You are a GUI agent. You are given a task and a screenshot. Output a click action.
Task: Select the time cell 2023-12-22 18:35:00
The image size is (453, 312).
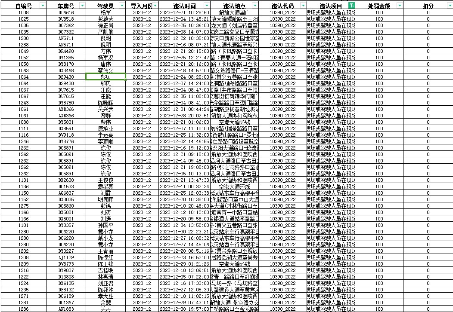(x=184, y=38)
